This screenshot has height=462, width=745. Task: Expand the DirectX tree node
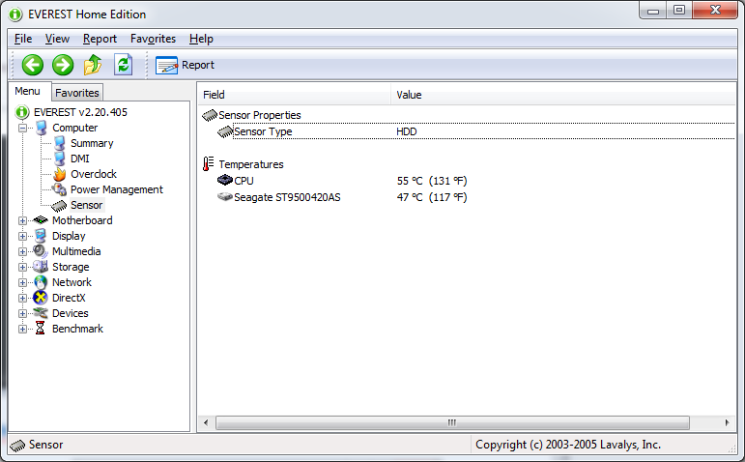(22, 298)
